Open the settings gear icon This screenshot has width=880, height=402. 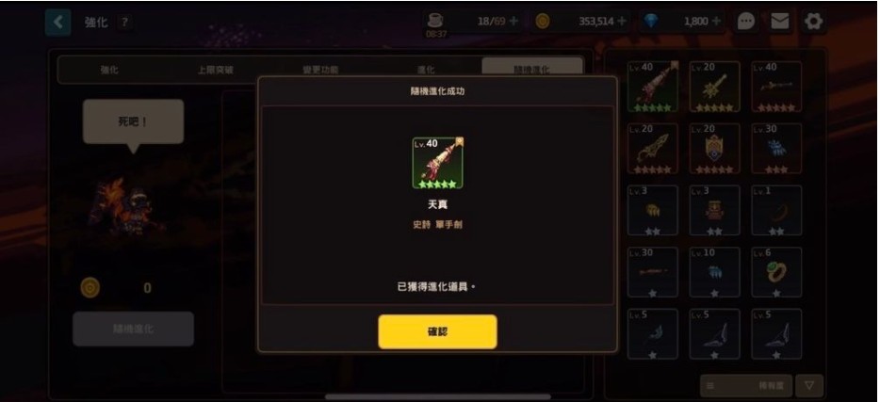click(x=813, y=22)
